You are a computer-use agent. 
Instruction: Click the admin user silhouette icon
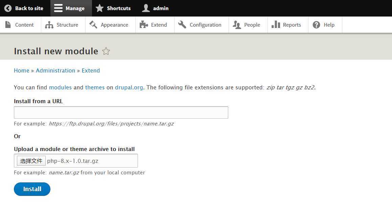[x=146, y=8]
